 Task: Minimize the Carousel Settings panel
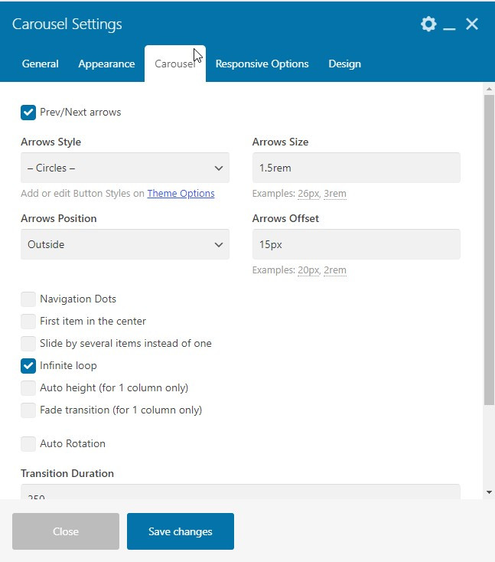click(449, 28)
